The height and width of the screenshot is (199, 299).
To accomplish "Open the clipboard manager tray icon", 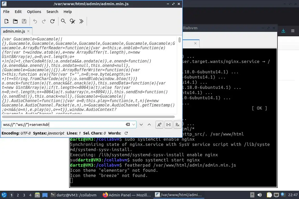I will pos(269,195).
